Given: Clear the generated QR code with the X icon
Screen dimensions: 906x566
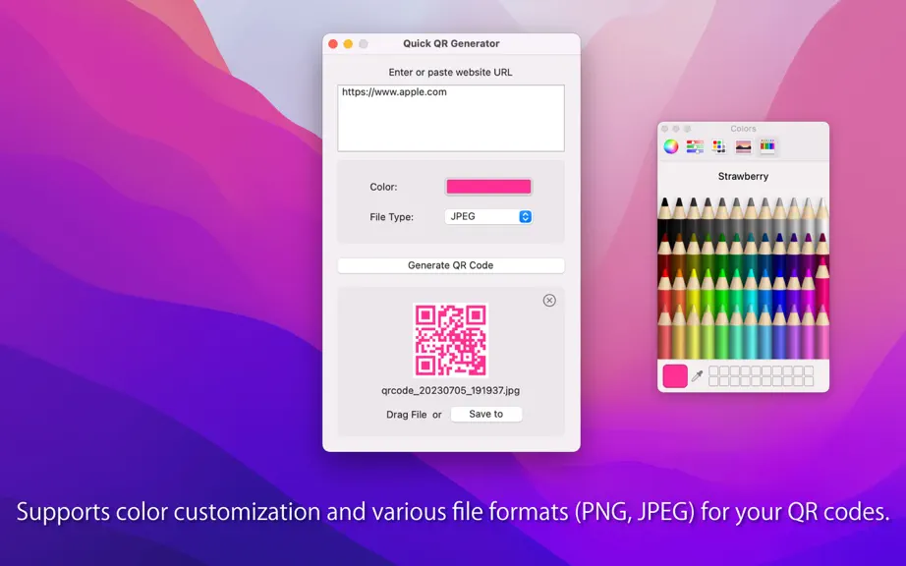Looking at the screenshot, I should (549, 301).
